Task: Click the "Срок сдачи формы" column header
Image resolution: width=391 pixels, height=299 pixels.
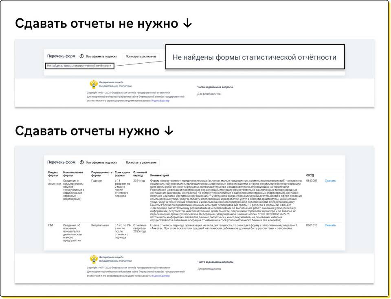Action: point(122,174)
